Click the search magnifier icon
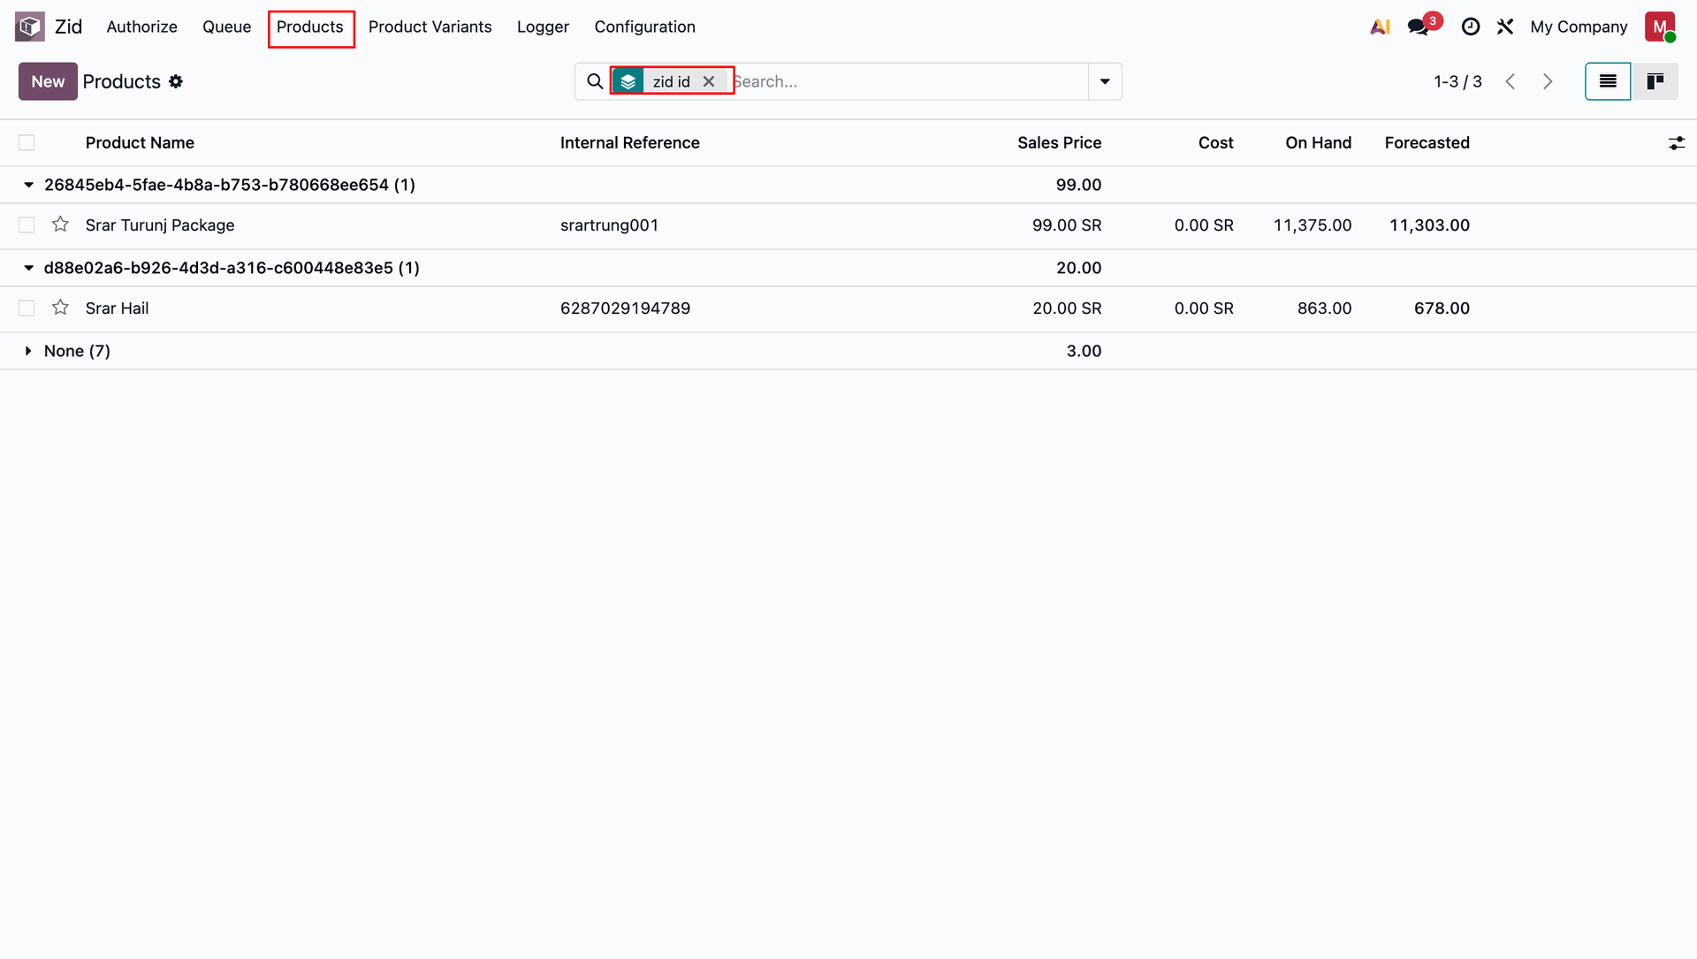 point(595,81)
